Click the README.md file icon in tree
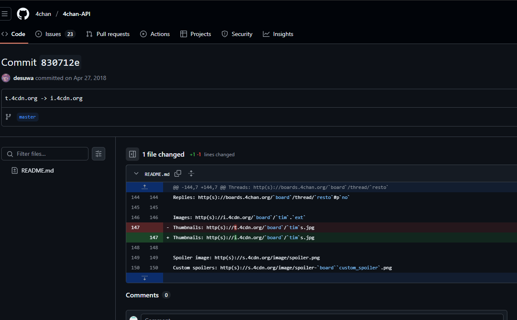 click(x=15, y=170)
